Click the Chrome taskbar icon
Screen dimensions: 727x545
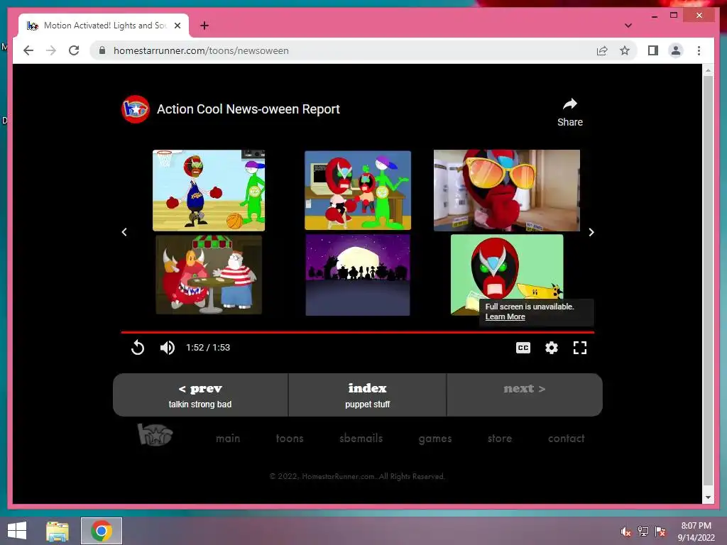(x=102, y=531)
